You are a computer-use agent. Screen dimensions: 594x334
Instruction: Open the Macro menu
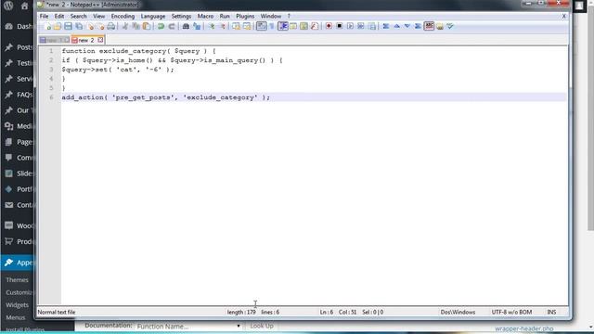point(205,17)
